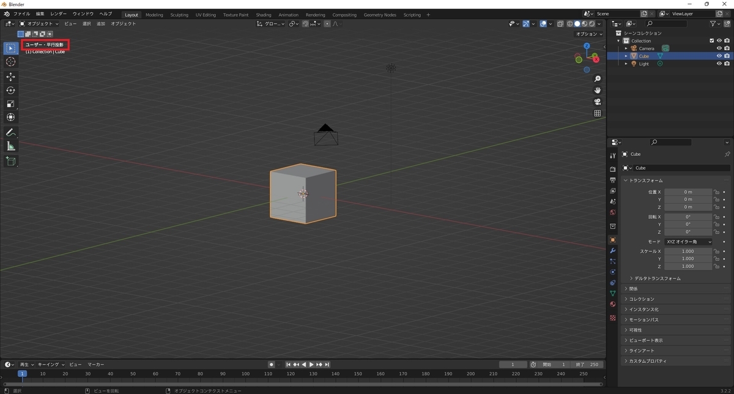Collapse the トランスフォーム panel

point(676,180)
